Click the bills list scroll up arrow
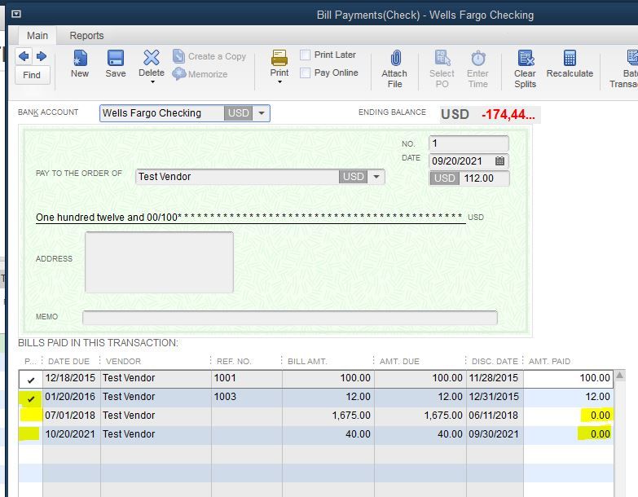Viewport: 638px width, 497px height. pyautogui.click(x=620, y=375)
